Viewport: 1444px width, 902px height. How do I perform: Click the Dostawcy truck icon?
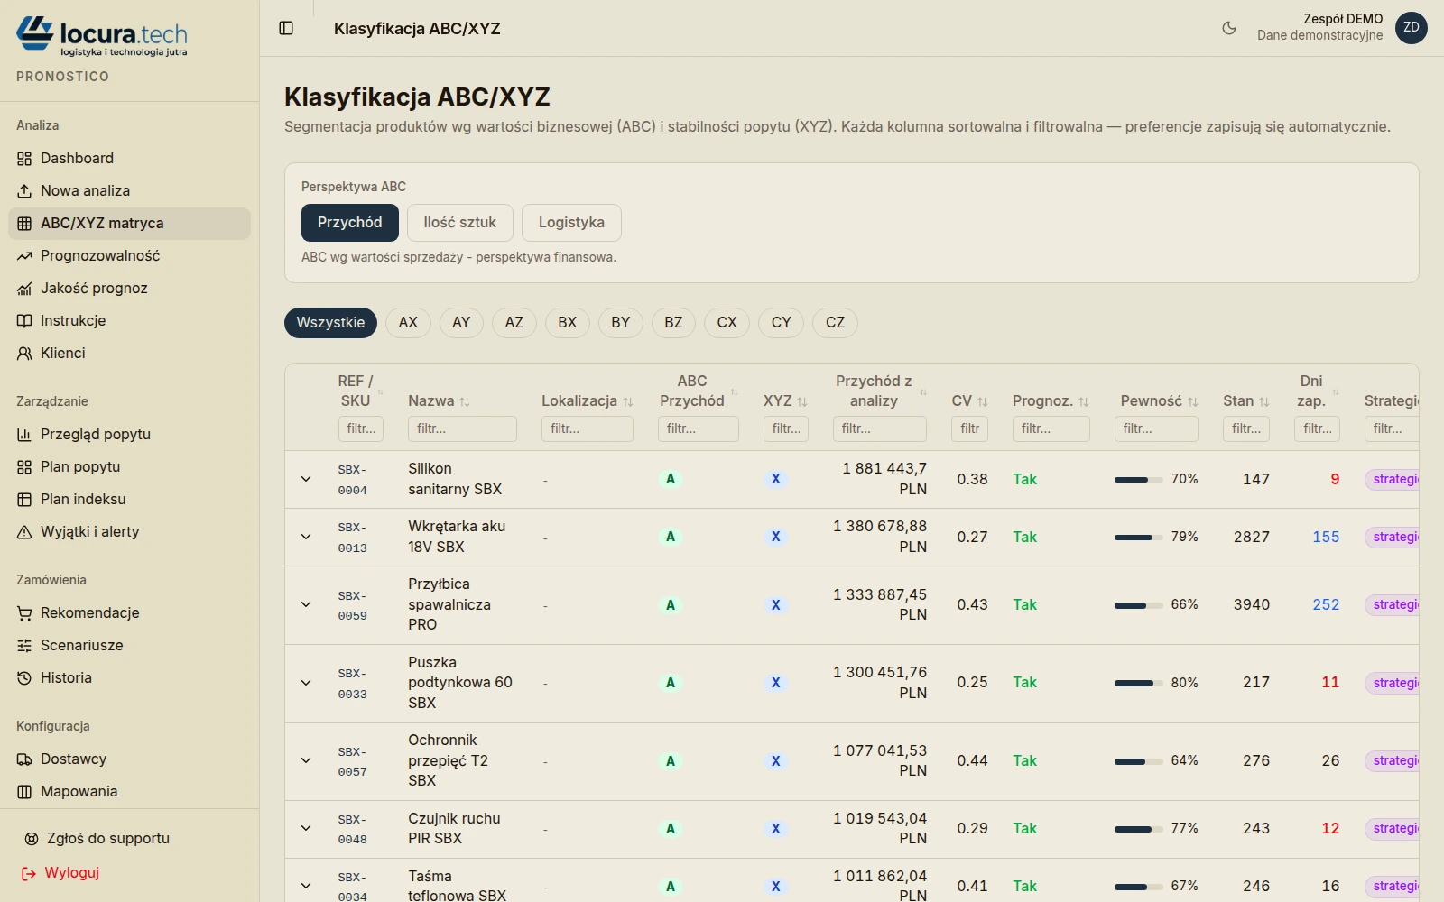coord(24,759)
